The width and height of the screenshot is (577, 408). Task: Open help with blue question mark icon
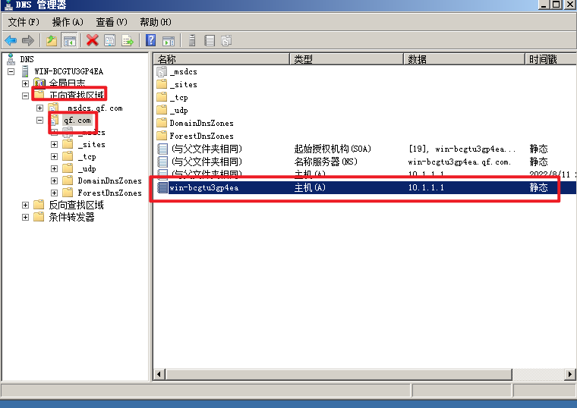click(151, 40)
